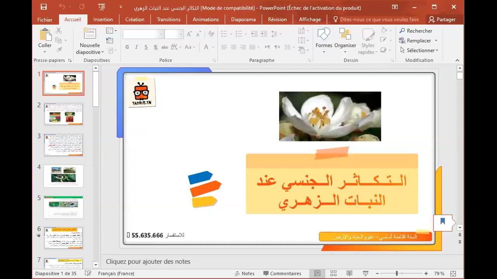The image size is (497, 279).
Task: Click the Remplacer button
Action: [415, 41]
